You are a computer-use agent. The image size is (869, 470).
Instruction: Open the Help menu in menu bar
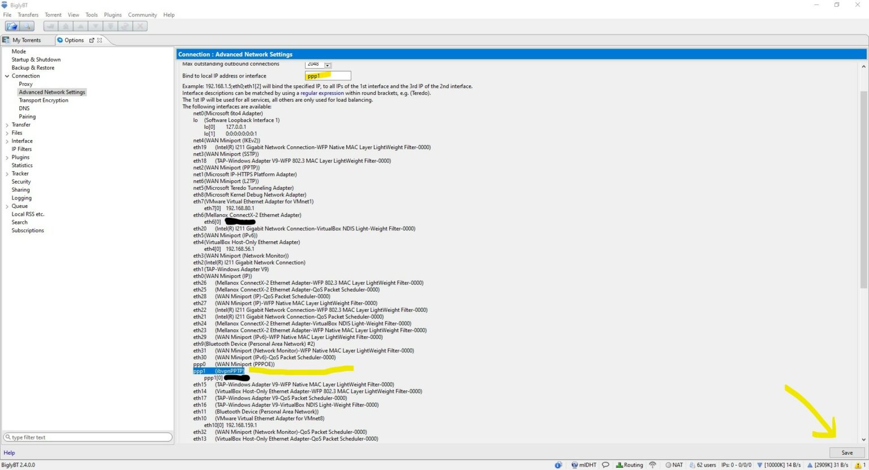[x=169, y=15]
